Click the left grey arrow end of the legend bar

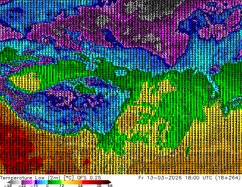[9, 182]
